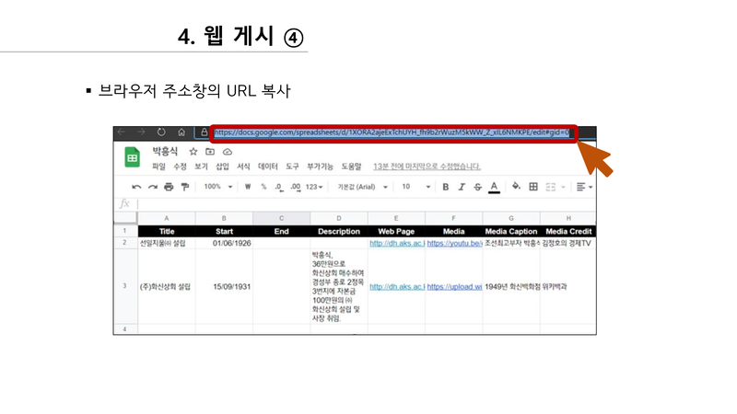Undo the last action
Image resolution: width=737 pixels, height=414 pixels.
[136, 187]
